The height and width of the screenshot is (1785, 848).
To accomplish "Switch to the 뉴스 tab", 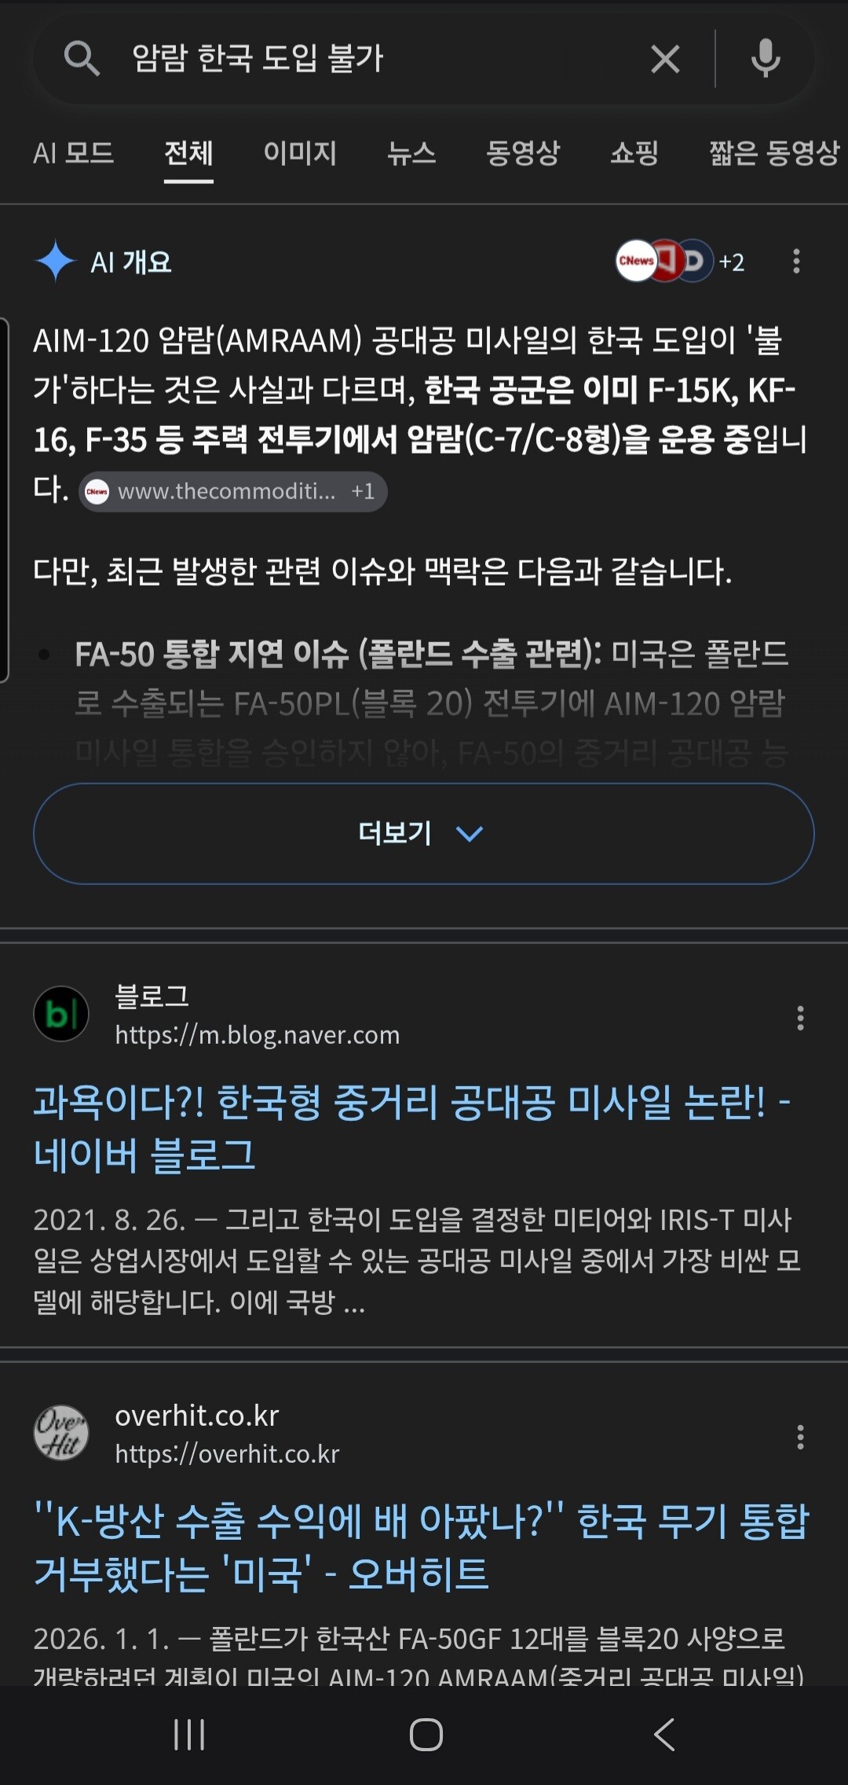I will [411, 152].
